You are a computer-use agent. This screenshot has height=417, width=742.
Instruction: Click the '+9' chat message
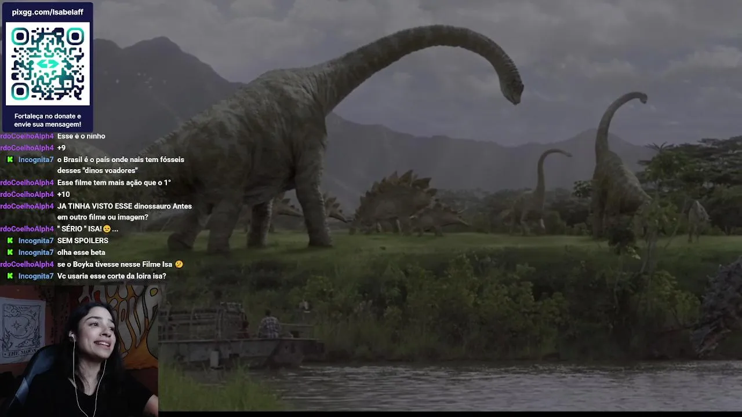click(61, 148)
